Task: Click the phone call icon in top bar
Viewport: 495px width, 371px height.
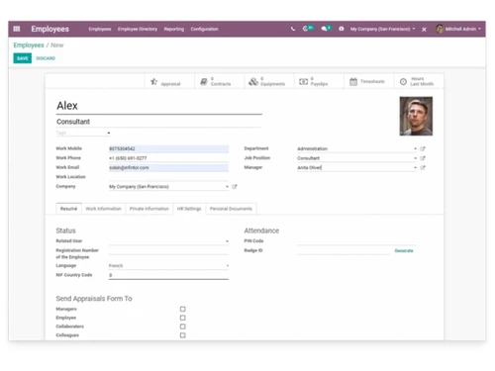Action: [293, 29]
